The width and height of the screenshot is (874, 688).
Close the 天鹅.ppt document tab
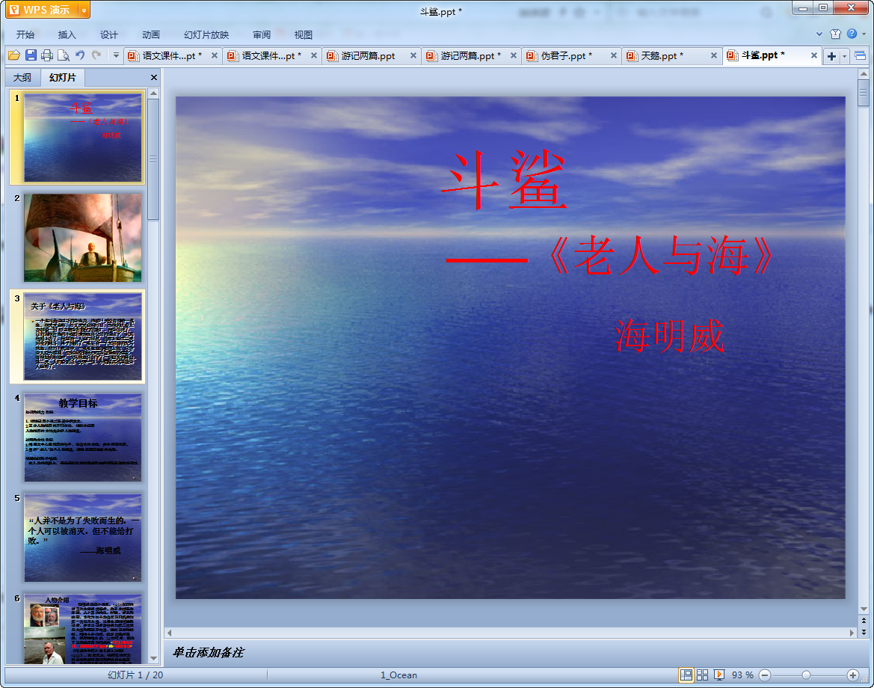(x=713, y=55)
